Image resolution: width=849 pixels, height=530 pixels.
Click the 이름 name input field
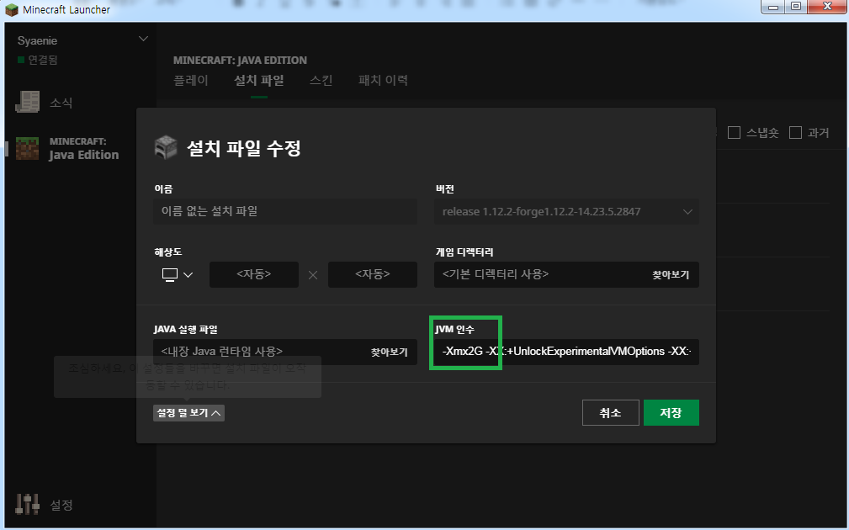[285, 212]
